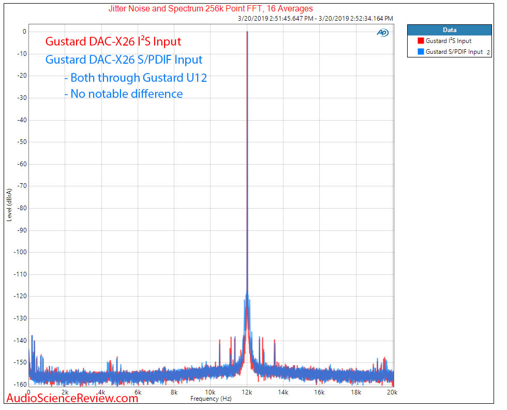Click the blue swatch for Gustard S/PDIF Input
Viewport: 507px width, 410px height.
[x=421, y=52]
